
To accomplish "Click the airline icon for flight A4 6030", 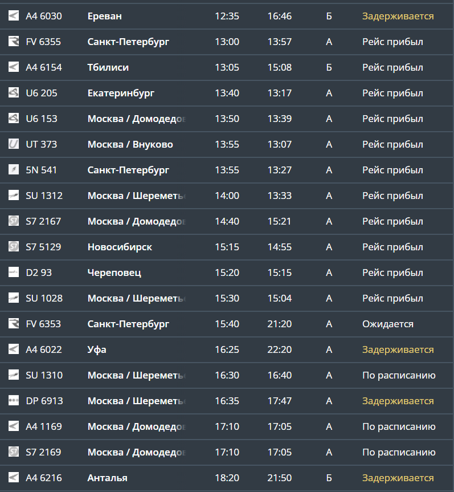I will [x=14, y=15].
